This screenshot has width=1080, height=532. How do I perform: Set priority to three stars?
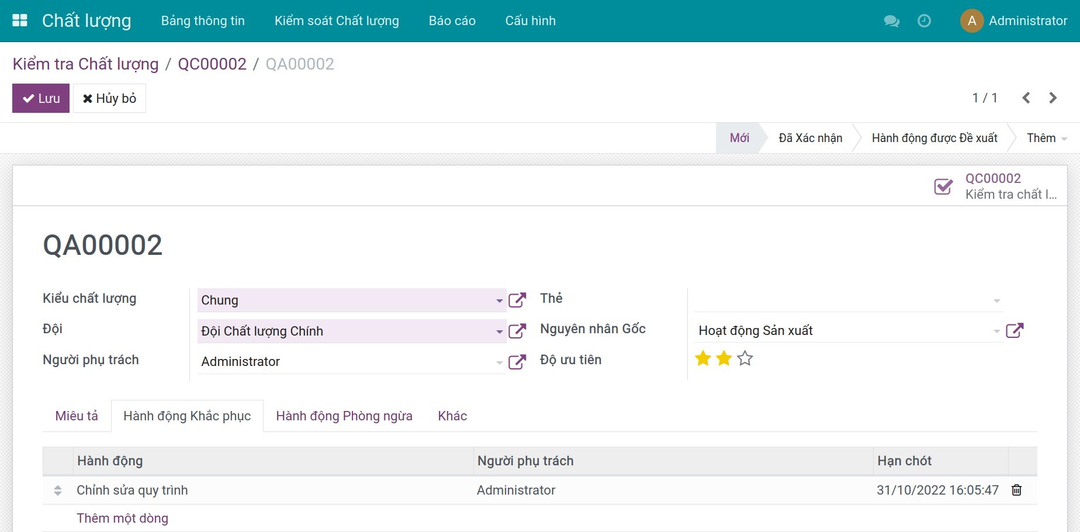coord(745,358)
